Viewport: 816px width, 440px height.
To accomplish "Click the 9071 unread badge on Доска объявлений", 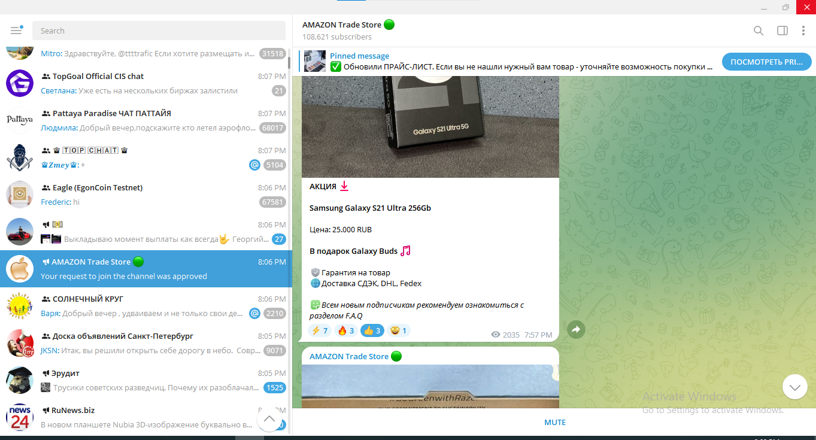I will (275, 351).
